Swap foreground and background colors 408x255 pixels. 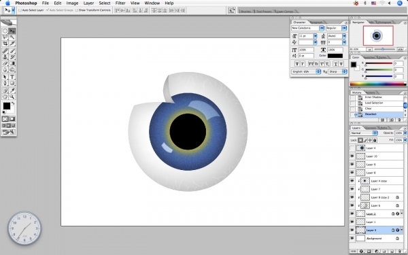(x=13, y=103)
